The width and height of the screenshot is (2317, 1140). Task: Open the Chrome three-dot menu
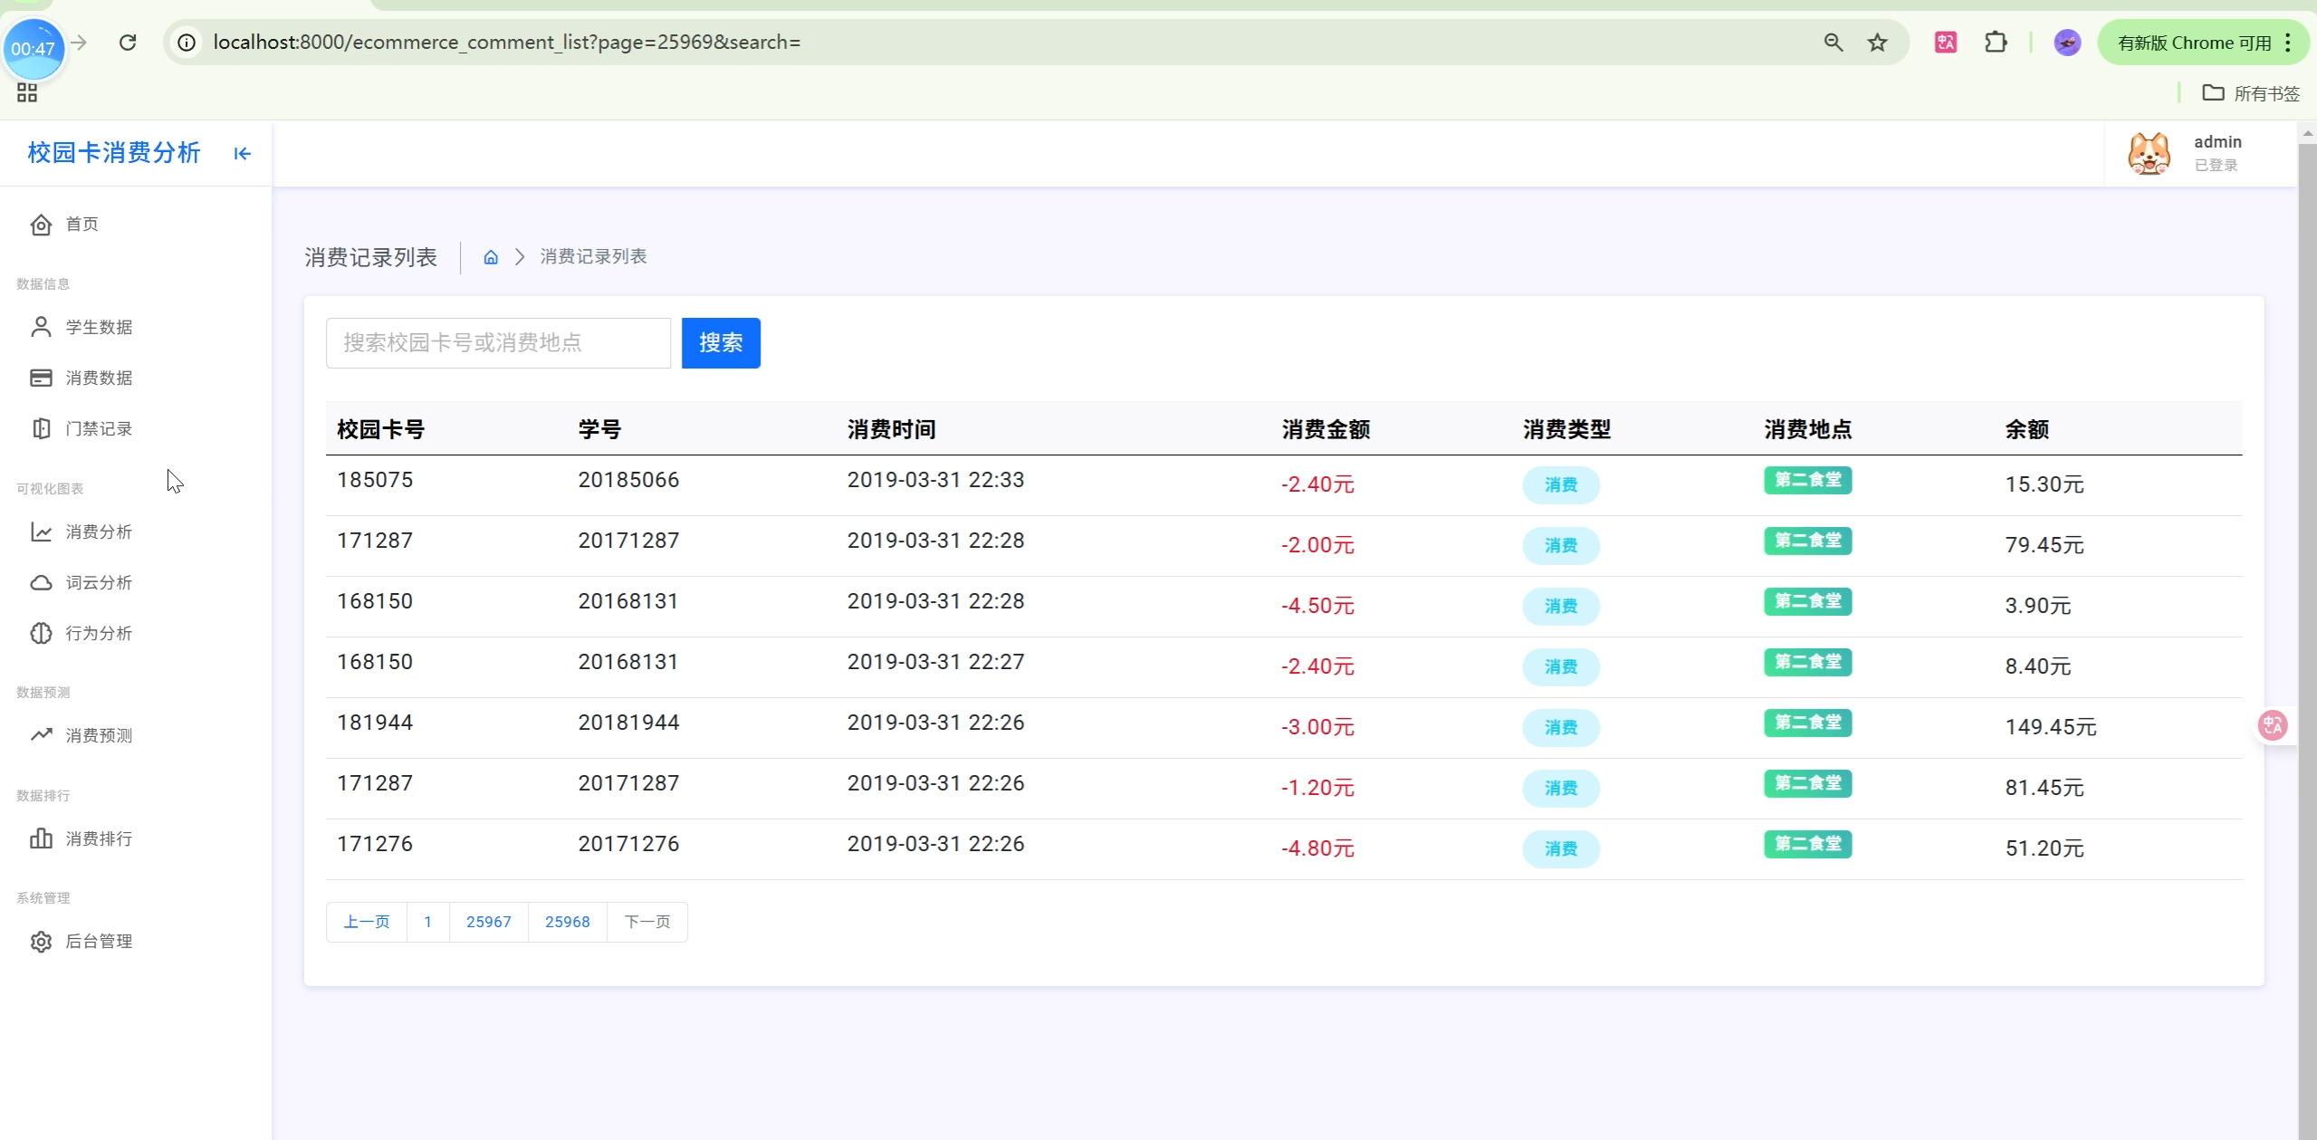click(2288, 43)
